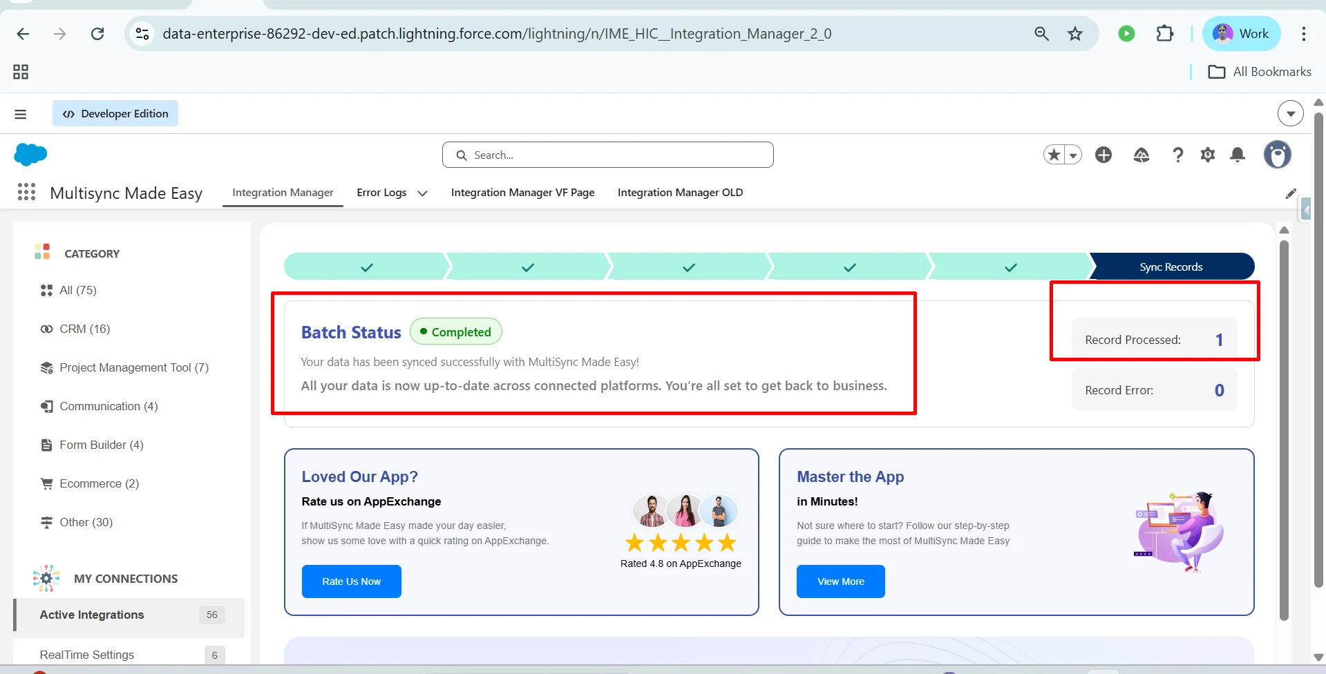Click 56 count badge on Active Integrations

tap(212, 615)
